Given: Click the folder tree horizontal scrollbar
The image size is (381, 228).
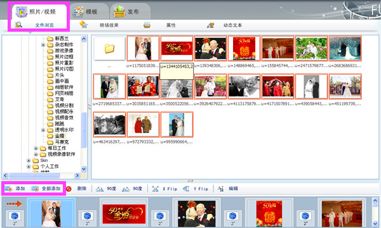Looking at the screenshot, I should coord(41,175).
